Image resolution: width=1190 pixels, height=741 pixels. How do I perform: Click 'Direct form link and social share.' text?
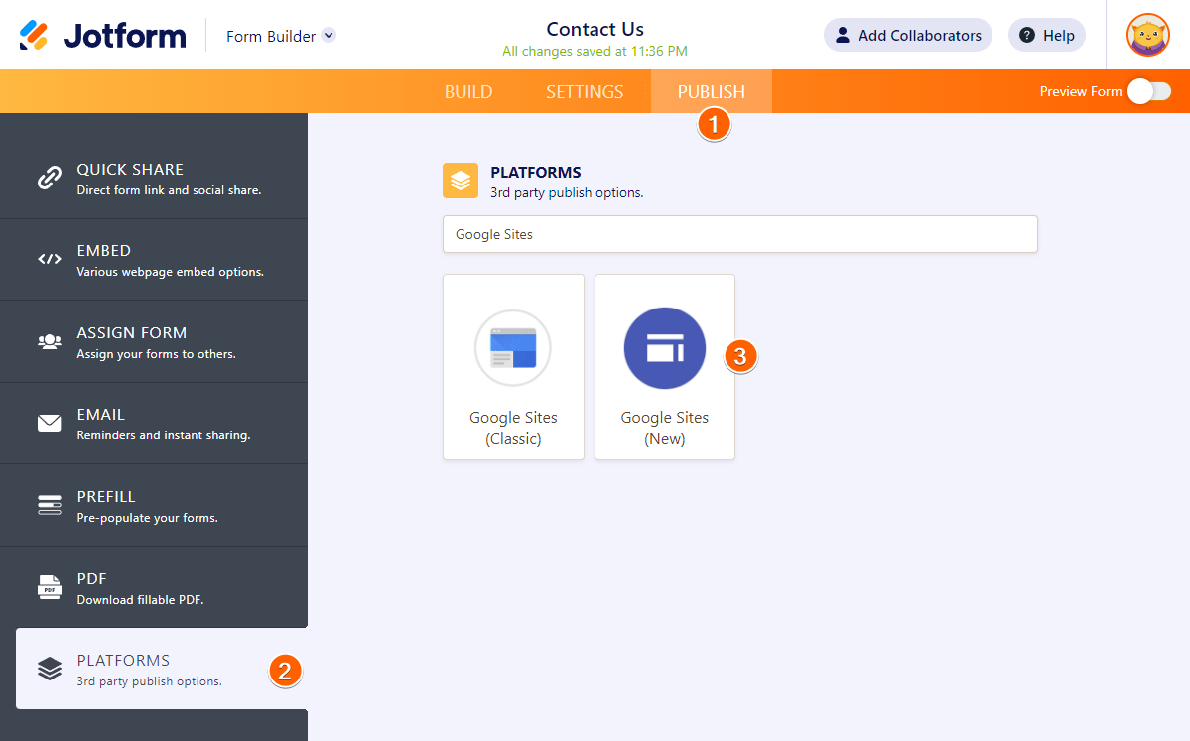pyautogui.click(x=170, y=190)
